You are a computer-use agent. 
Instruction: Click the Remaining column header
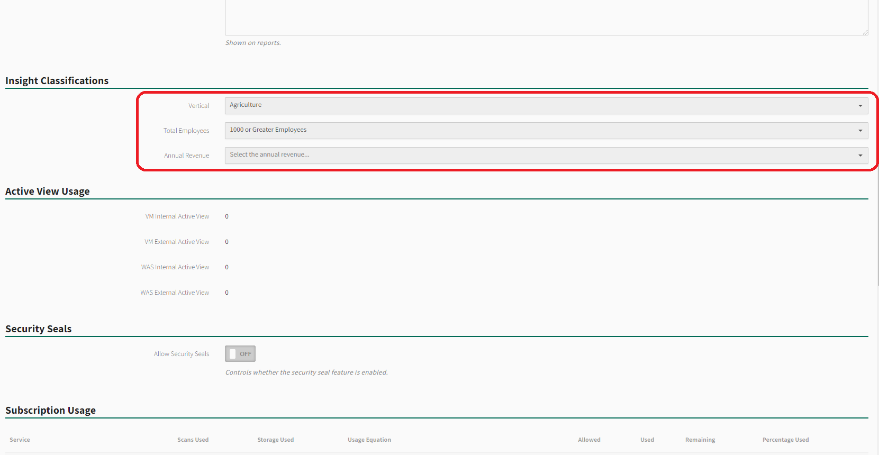tap(700, 440)
